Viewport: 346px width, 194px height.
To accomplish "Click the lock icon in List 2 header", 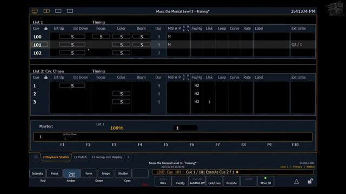I will tap(46, 78).
